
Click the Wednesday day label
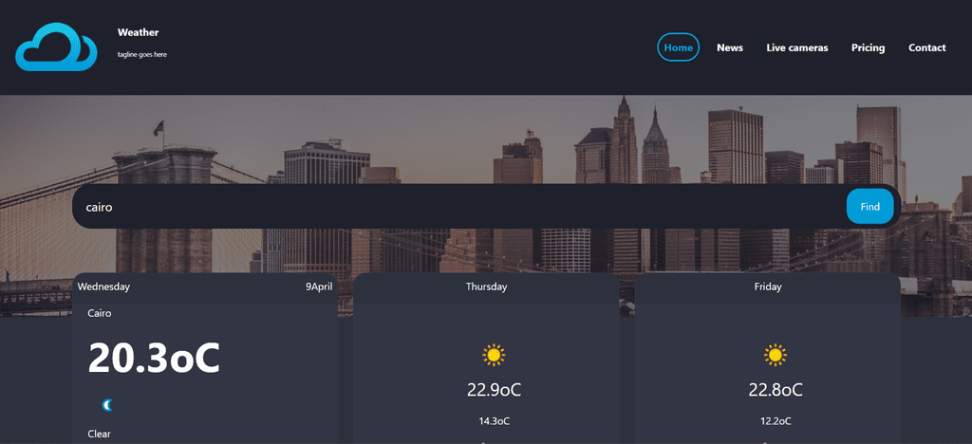pyautogui.click(x=103, y=287)
